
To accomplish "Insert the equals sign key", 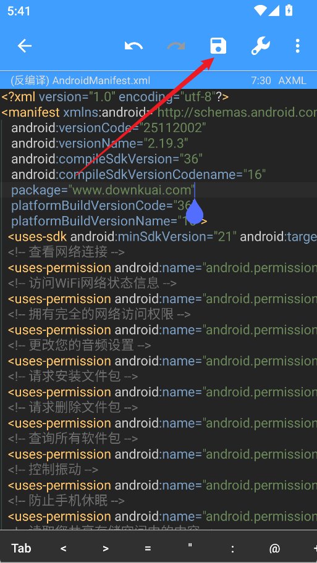I will pos(148,548).
